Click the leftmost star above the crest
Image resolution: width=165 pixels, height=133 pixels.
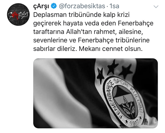(100, 75)
